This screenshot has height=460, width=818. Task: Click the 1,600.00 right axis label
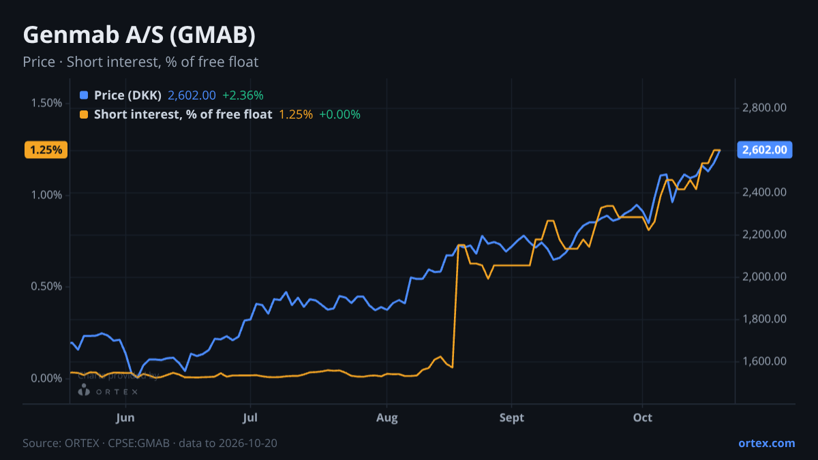(764, 361)
